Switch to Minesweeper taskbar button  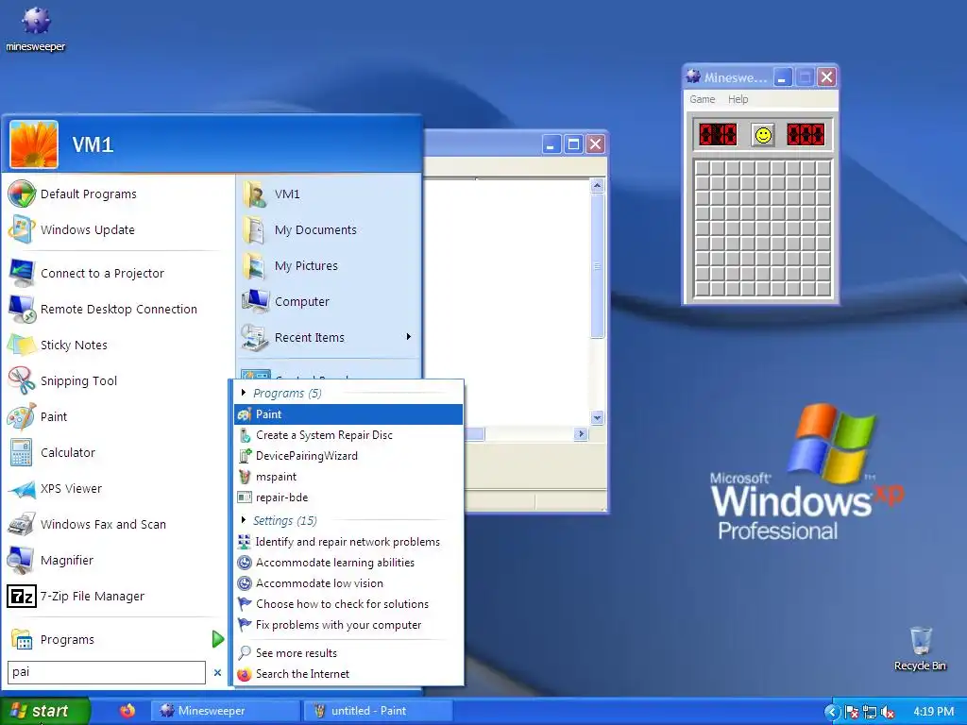[x=226, y=711]
